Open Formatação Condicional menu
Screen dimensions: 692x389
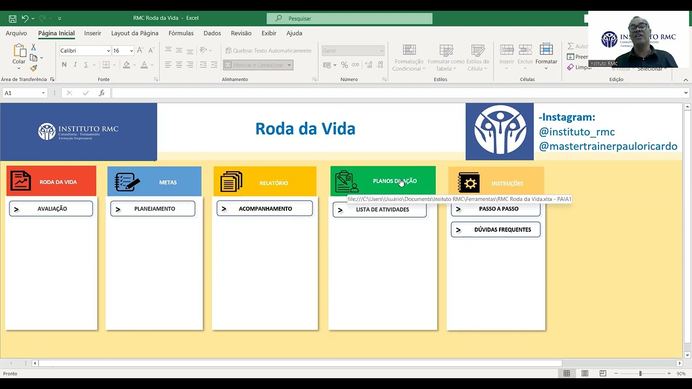click(x=409, y=58)
